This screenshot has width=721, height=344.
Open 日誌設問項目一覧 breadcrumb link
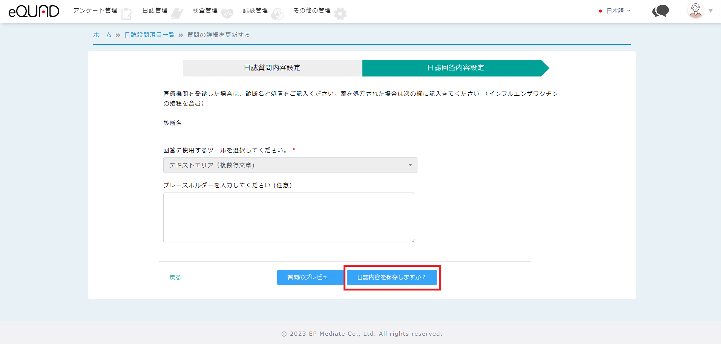click(149, 35)
